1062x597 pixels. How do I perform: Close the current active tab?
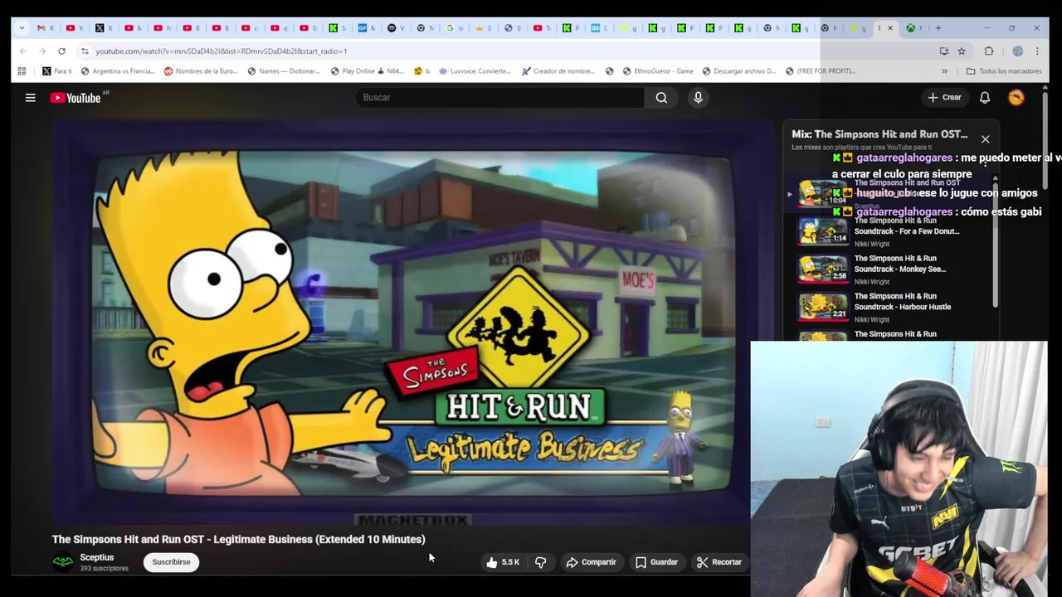point(890,28)
